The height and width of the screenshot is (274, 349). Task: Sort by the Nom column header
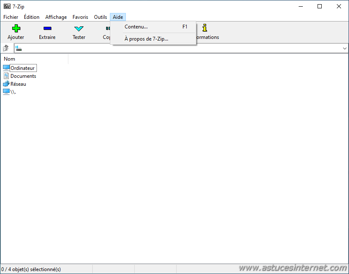[34, 59]
